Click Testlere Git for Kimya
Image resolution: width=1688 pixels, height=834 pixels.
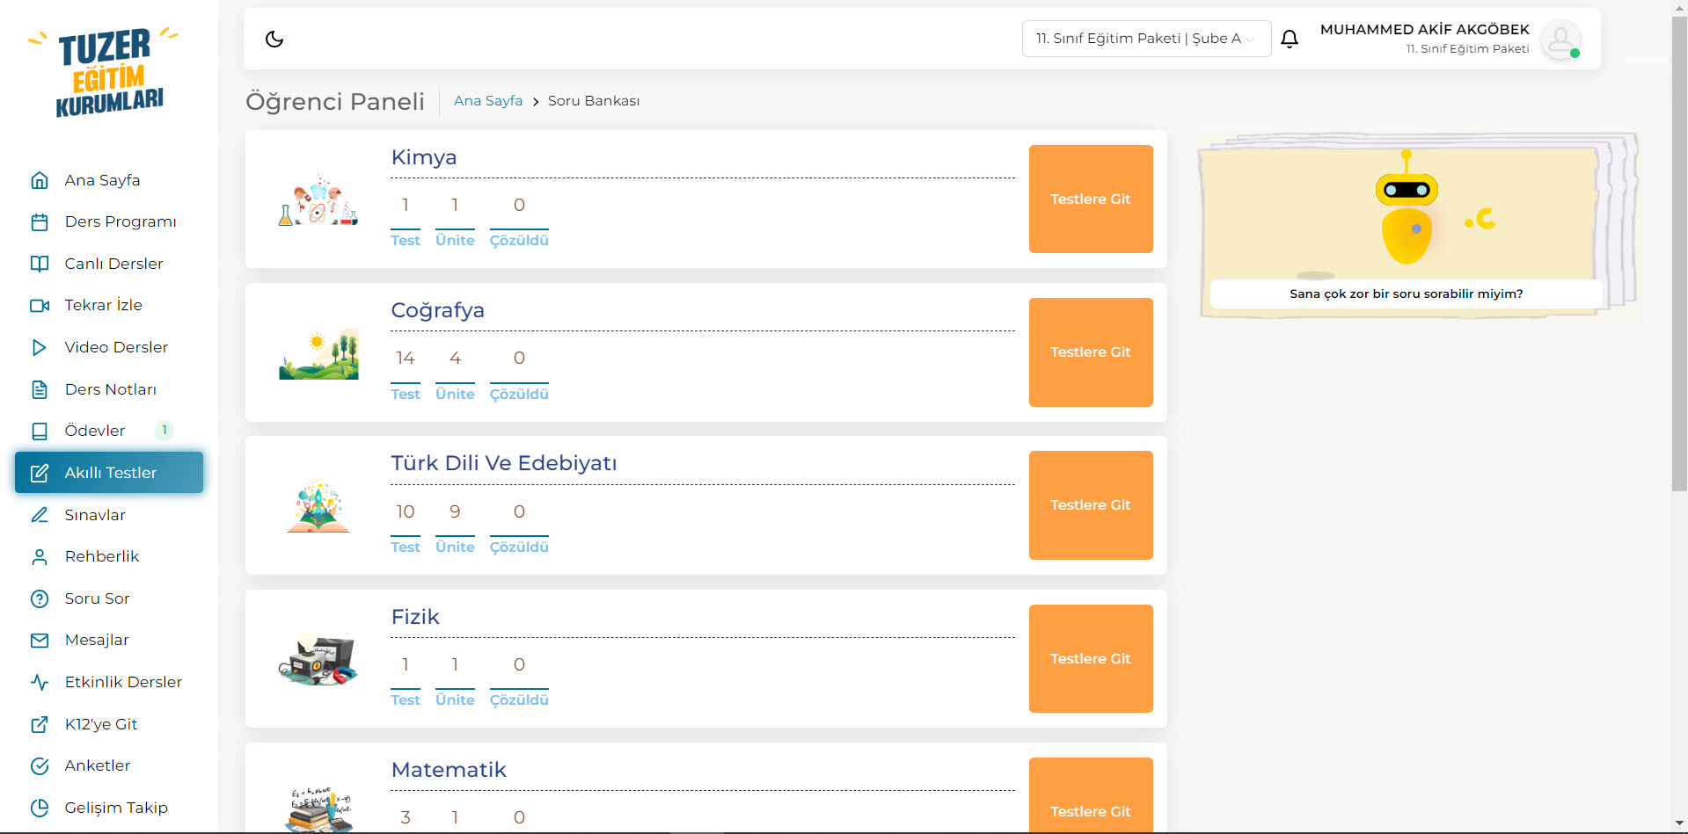pos(1090,199)
